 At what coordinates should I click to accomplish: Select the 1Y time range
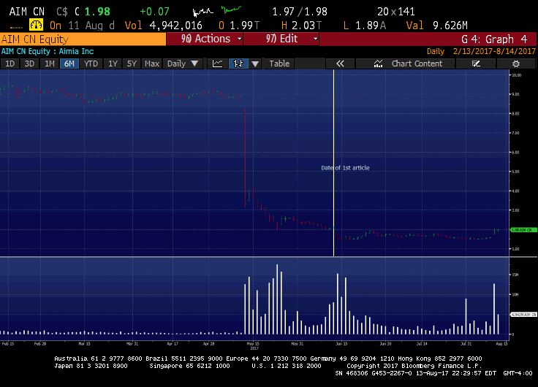tap(113, 64)
